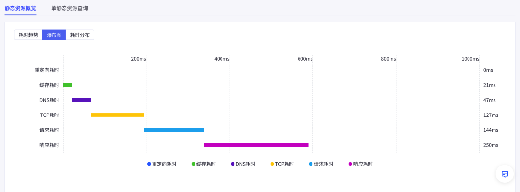The image size is (520, 192).
Task: Click the magenta 响应耗时 bar
Action: (256, 145)
